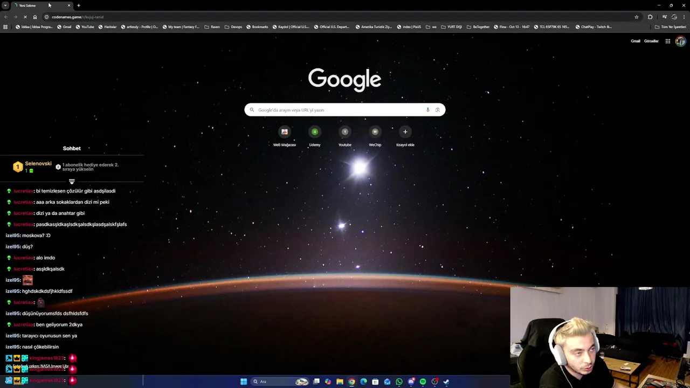Open the Devops bookmarks folder

(x=233, y=27)
